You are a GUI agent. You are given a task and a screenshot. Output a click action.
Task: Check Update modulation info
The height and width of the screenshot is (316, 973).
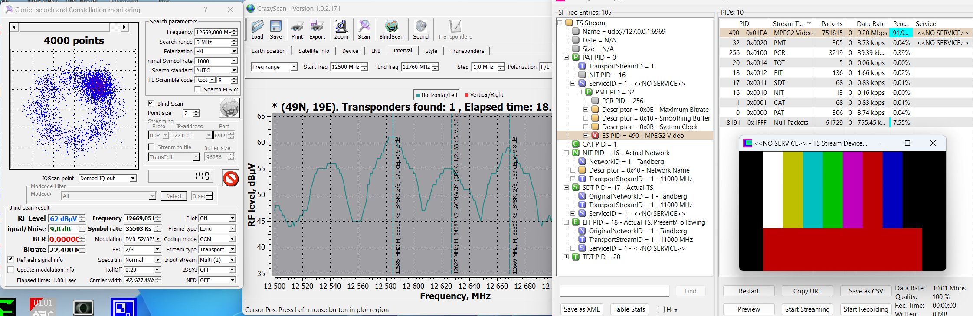pyautogui.click(x=11, y=270)
